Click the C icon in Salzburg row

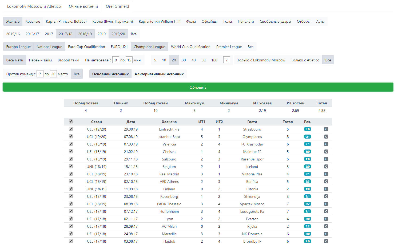tap(326, 159)
